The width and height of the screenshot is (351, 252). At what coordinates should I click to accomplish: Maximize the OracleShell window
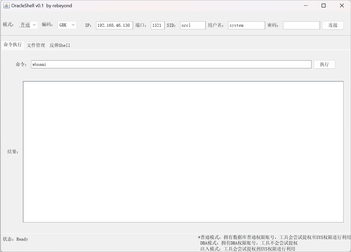[x=324, y=5]
